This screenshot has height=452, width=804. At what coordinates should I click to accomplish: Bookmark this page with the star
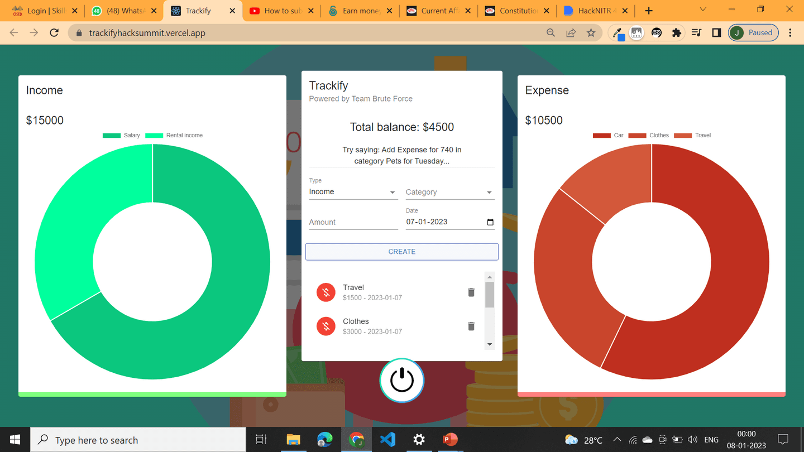pyautogui.click(x=591, y=33)
